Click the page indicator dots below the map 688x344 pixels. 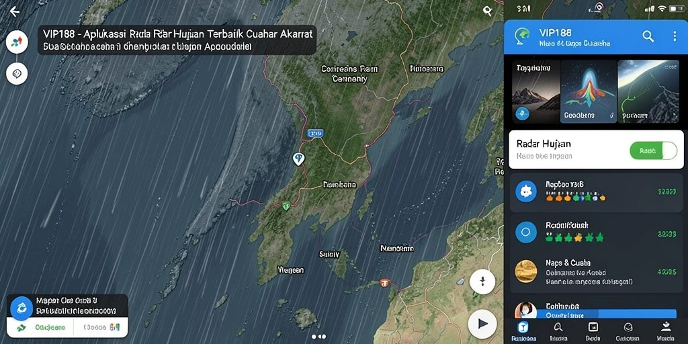pos(319,337)
